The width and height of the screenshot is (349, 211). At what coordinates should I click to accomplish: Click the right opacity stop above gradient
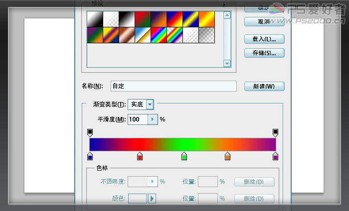coord(275,132)
